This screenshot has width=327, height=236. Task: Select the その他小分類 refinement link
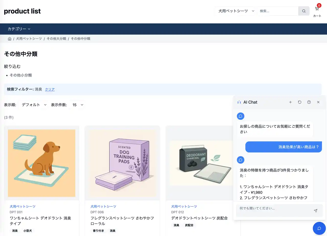coord(21,75)
